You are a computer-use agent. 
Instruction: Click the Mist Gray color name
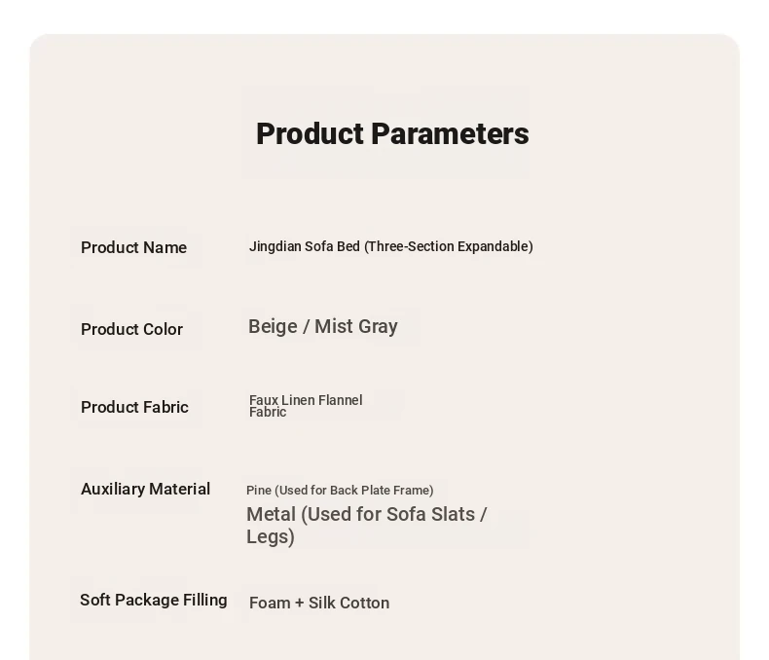click(x=356, y=326)
